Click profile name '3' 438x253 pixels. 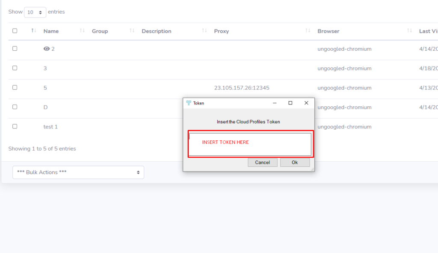(x=45, y=68)
